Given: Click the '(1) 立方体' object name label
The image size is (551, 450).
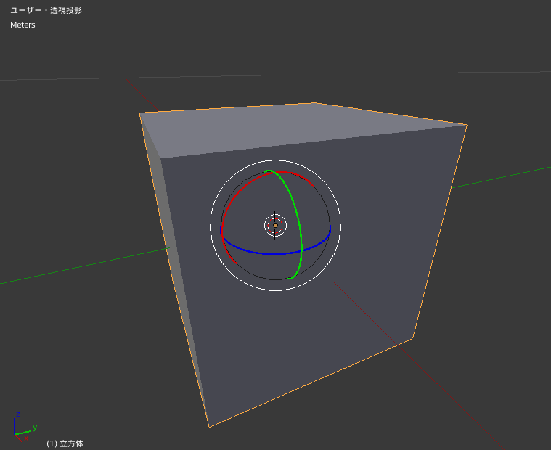Looking at the screenshot, I should (x=65, y=443).
